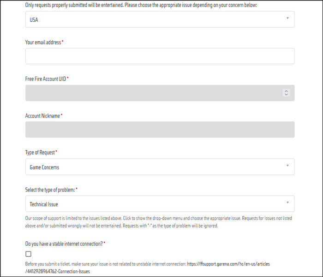Open the USA region dropdown

pyautogui.click(x=160, y=19)
